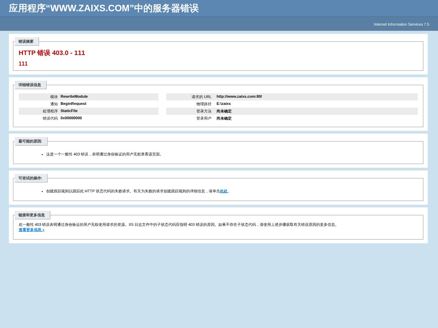Select the '最可能的原因:' section label
The height and width of the screenshot is (328, 438).
30,141
